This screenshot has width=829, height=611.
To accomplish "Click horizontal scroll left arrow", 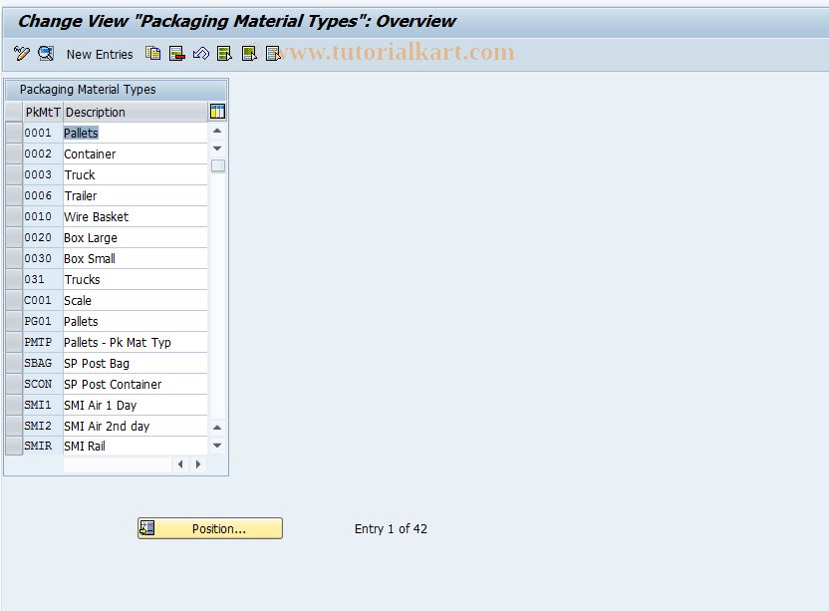I will [x=180, y=464].
